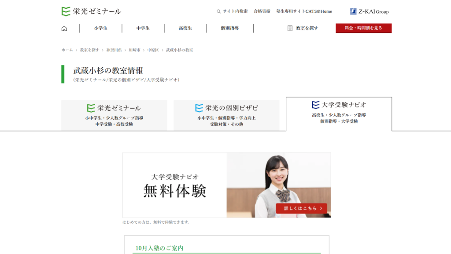The image size is (451, 254).
Task: Open the 高校生 menu
Action: [185, 28]
